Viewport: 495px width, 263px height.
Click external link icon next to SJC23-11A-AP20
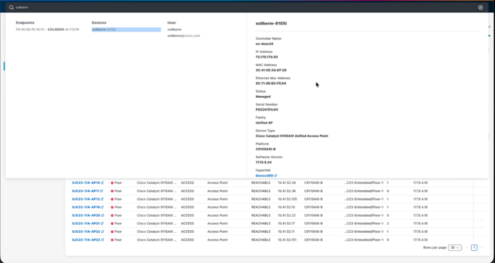[102, 215]
